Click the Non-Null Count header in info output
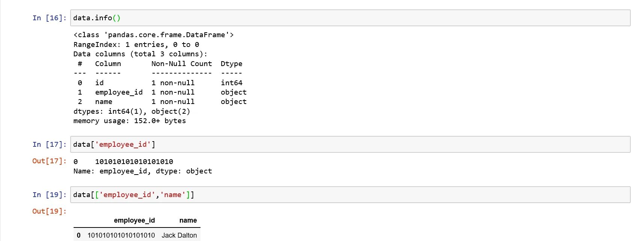 pos(182,64)
